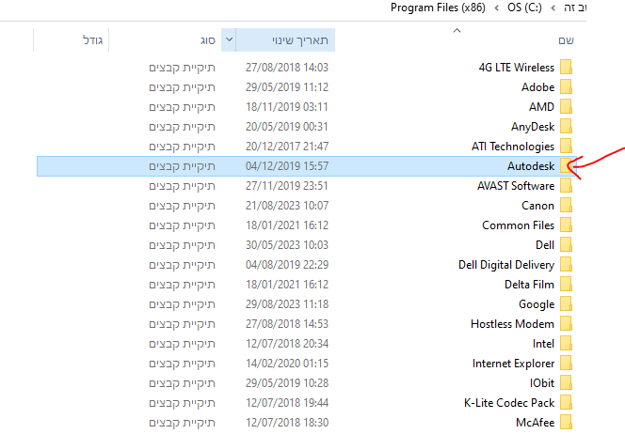Image resolution: width=625 pixels, height=434 pixels.
Task: Click AnyDesk folder name text
Action: pos(533,127)
